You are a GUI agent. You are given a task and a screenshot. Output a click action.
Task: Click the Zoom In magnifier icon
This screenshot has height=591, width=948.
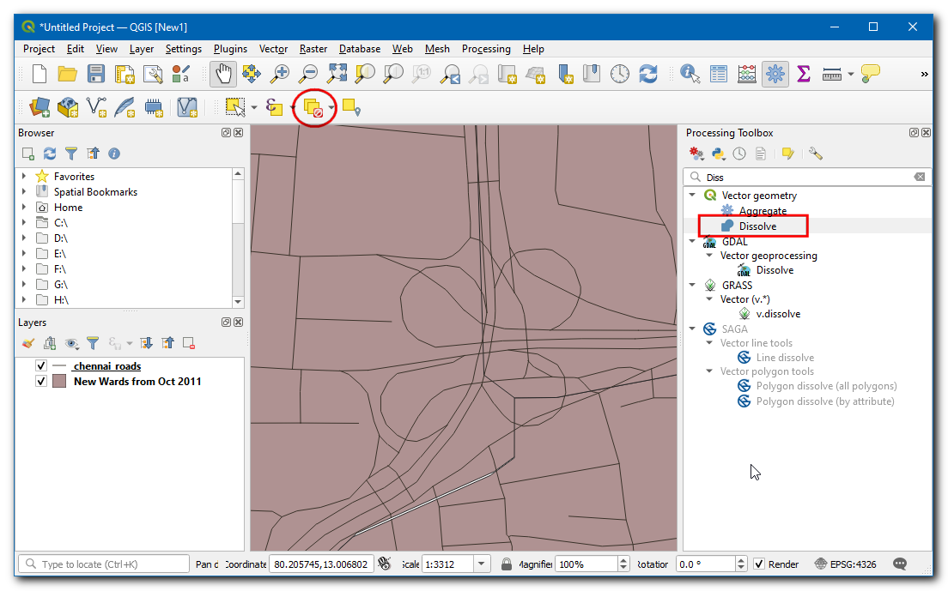click(x=279, y=75)
